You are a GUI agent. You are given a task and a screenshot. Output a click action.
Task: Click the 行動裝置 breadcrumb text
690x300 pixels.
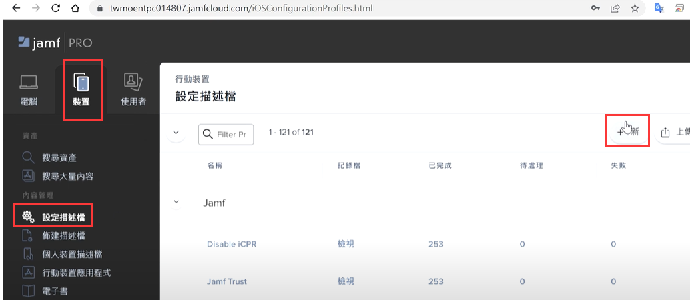click(x=192, y=79)
